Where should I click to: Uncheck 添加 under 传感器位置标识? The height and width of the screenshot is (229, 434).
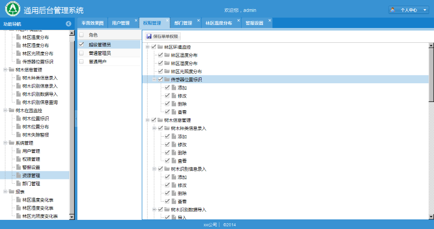pyautogui.click(x=167, y=88)
